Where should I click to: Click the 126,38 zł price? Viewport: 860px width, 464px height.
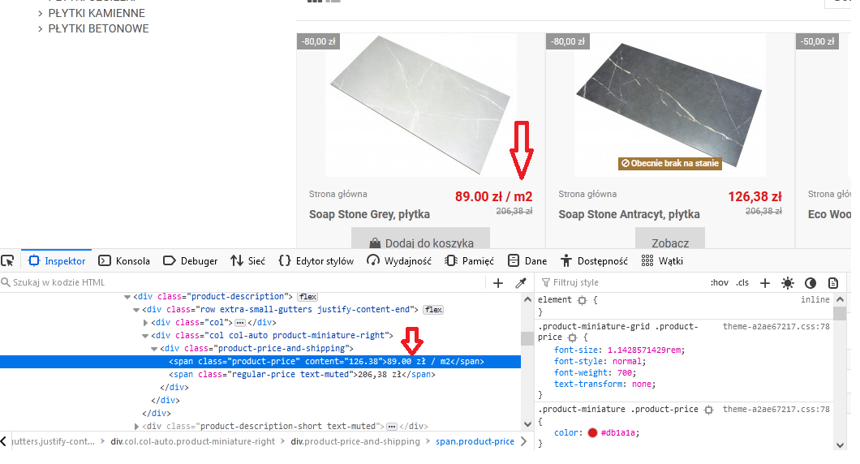coord(755,196)
